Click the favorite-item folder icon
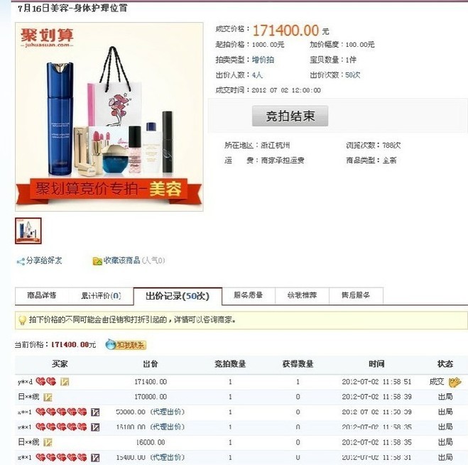 (x=97, y=261)
